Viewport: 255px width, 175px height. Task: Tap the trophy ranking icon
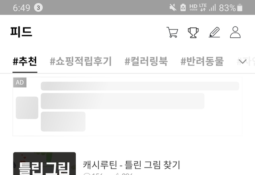pyautogui.click(x=193, y=33)
